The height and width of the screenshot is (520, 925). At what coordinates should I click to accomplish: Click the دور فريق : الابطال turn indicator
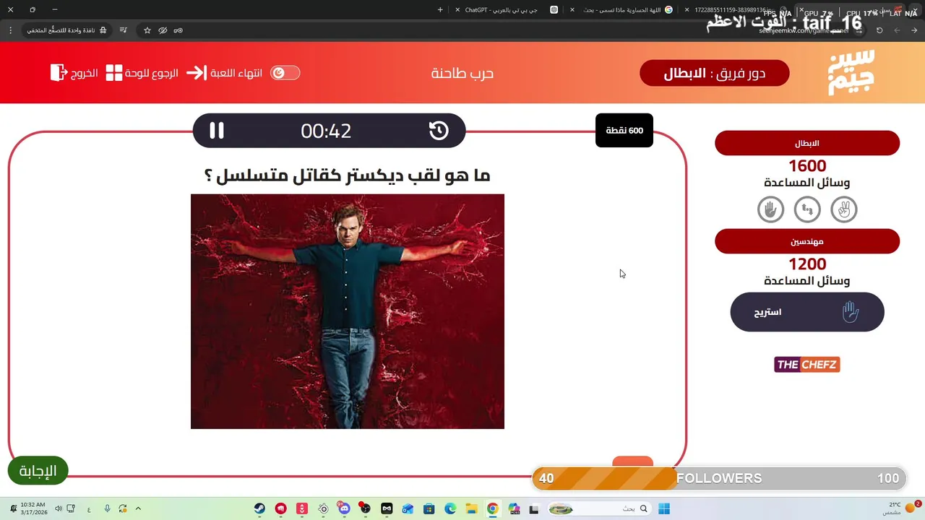715,73
